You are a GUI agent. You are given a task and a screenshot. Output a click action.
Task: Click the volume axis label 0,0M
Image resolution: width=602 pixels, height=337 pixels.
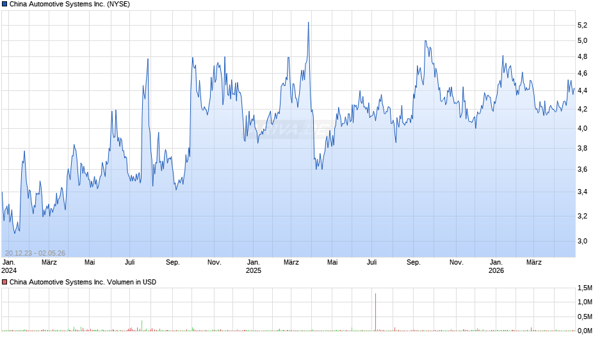coord(585,331)
